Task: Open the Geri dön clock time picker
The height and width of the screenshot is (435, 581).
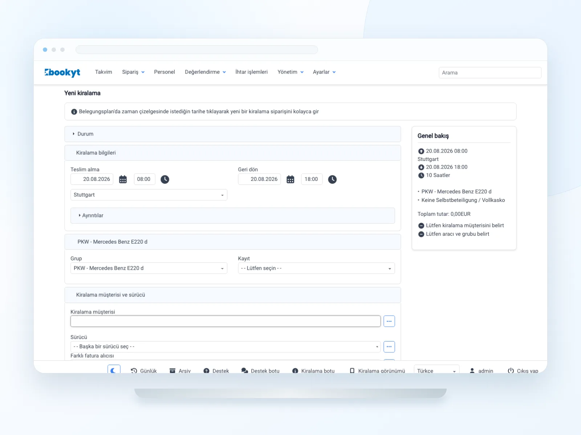Action: point(332,179)
